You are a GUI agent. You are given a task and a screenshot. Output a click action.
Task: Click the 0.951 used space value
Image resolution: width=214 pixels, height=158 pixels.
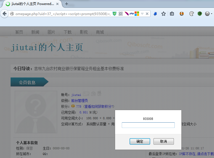84,112
